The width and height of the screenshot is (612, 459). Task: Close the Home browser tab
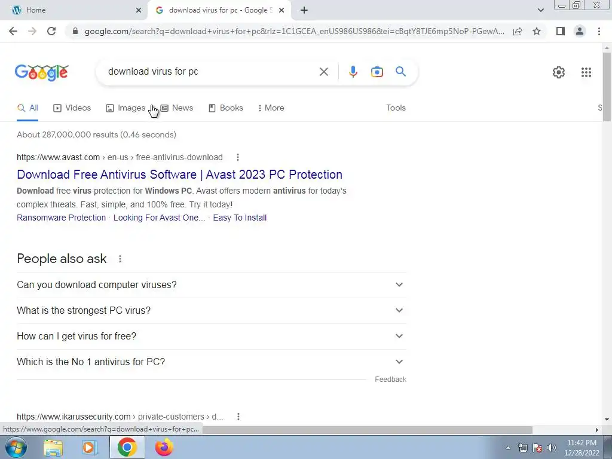[x=139, y=11]
